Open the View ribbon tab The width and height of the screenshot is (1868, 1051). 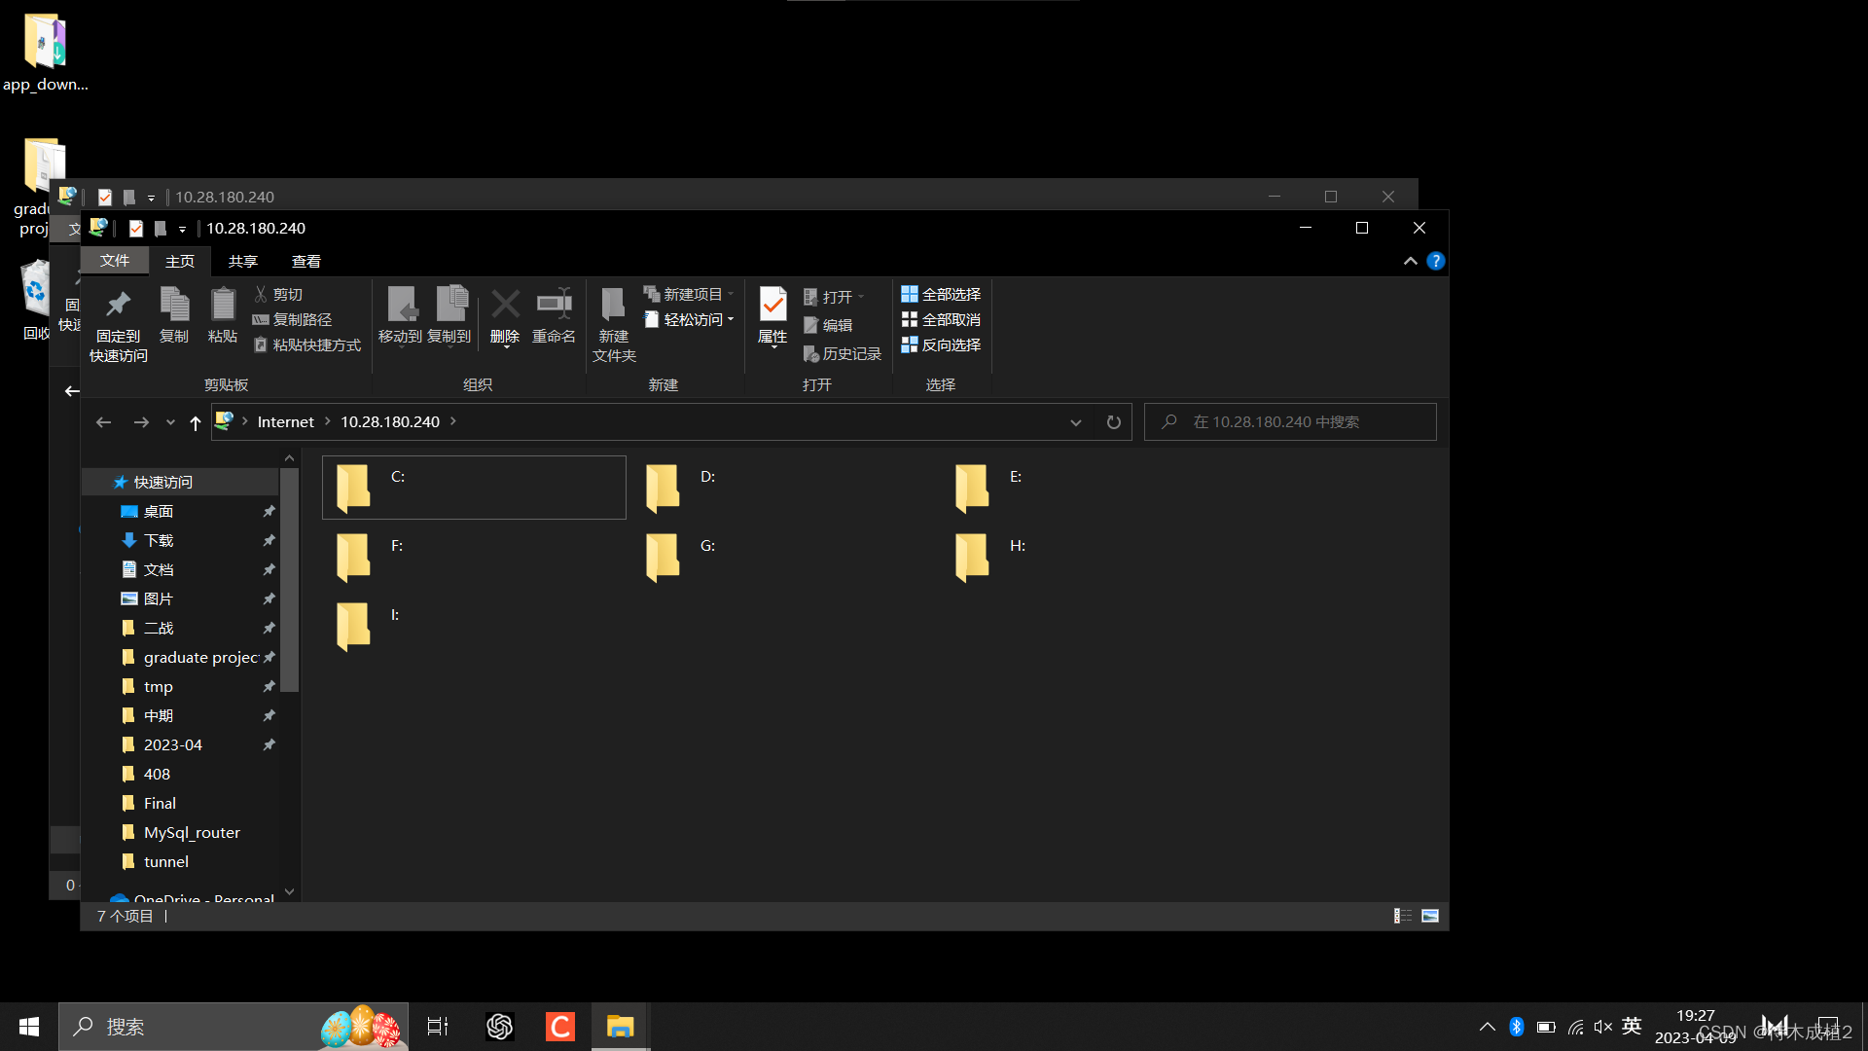[x=305, y=262]
